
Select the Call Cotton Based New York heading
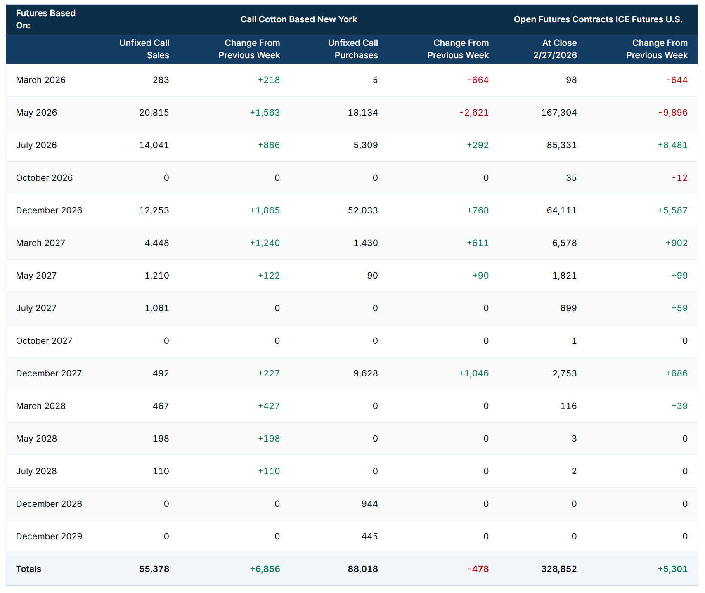coord(299,19)
